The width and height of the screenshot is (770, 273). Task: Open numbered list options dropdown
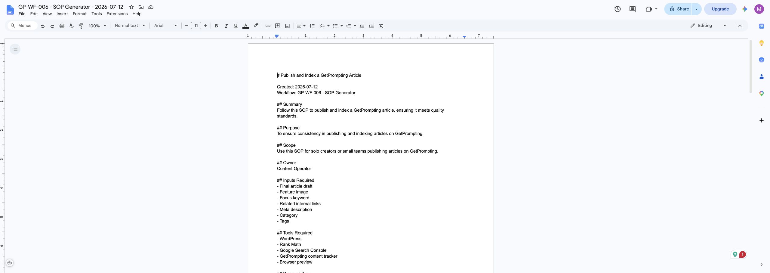pyautogui.click(x=355, y=26)
